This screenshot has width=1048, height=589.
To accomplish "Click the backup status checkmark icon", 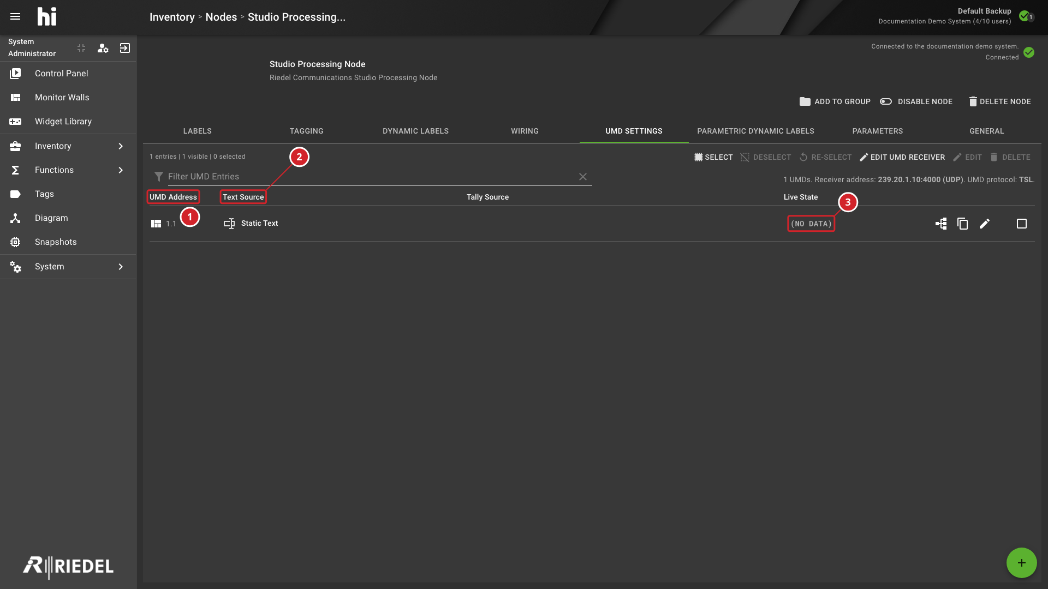I will point(1025,16).
